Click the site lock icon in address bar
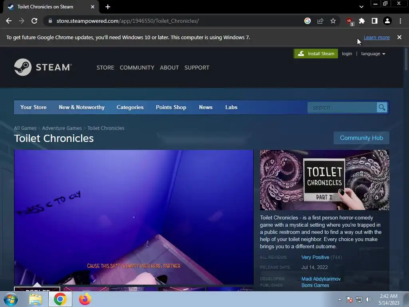This screenshot has height=307, width=409. pos(50,21)
